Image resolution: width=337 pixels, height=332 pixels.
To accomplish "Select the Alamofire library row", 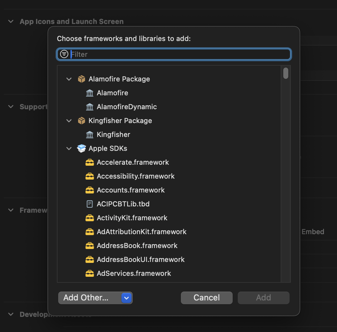I will coord(169,93).
